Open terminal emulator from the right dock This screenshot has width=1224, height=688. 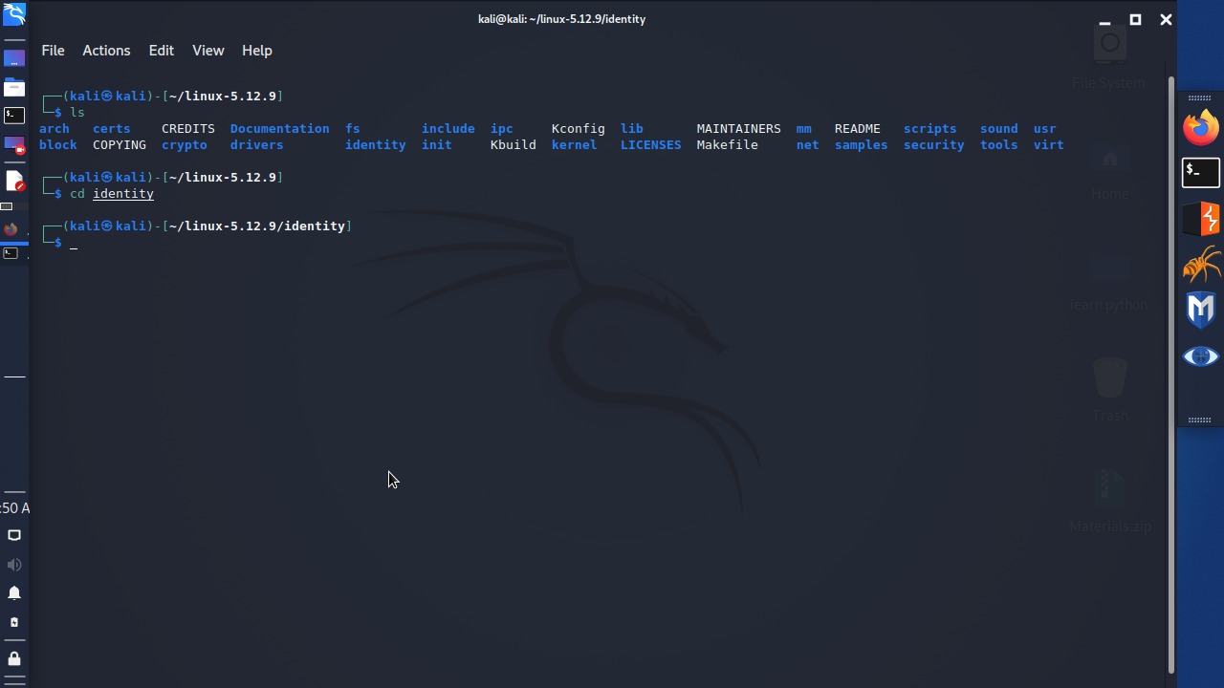pyautogui.click(x=1201, y=173)
